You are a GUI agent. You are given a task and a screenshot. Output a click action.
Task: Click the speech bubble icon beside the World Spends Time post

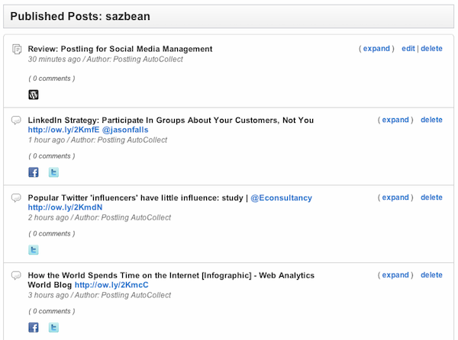click(16, 276)
